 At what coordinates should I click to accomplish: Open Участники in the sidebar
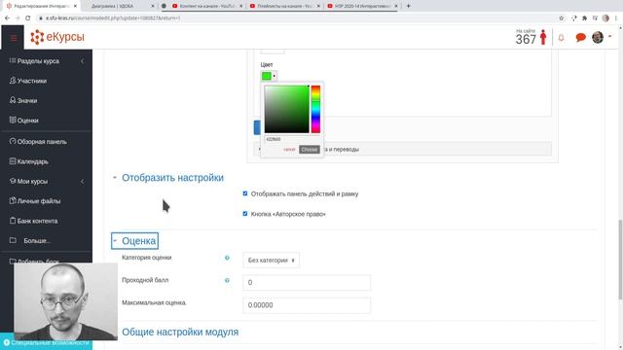tap(32, 81)
